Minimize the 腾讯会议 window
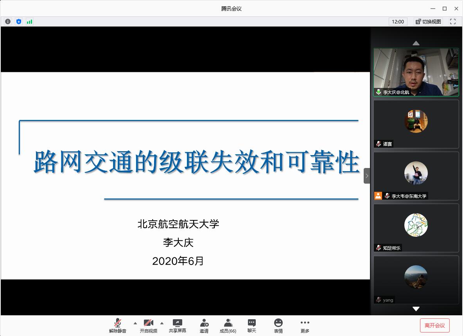The width and height of the screenshot is (463, 336). tap(433, 9)
